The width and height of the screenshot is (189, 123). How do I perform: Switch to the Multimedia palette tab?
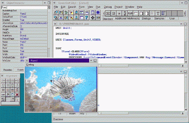pyautogui.click(x=134, y=18)
